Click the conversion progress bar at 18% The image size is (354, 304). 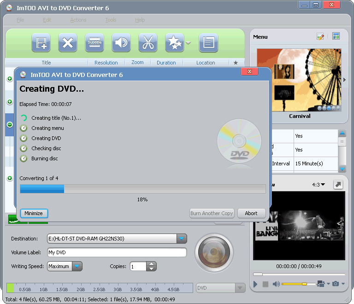point(143,189)
